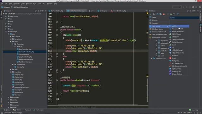
Task: Click the editor horizontal scrollbar
Action: click(x=98, y=105)
